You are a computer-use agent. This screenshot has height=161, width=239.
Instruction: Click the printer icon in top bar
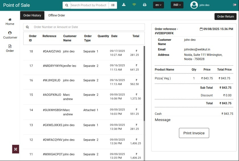144,5
